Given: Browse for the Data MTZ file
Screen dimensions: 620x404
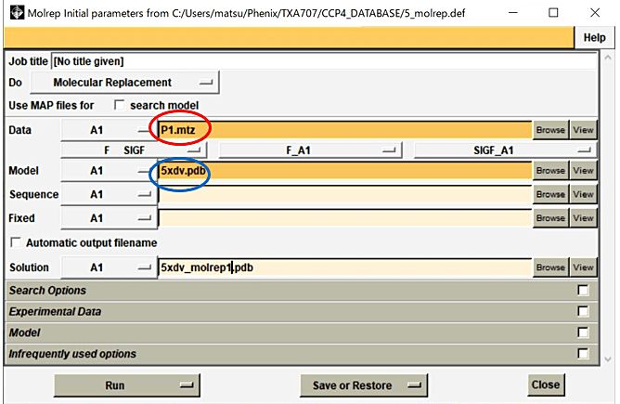Looking at the screenshot, I should 550,130.
